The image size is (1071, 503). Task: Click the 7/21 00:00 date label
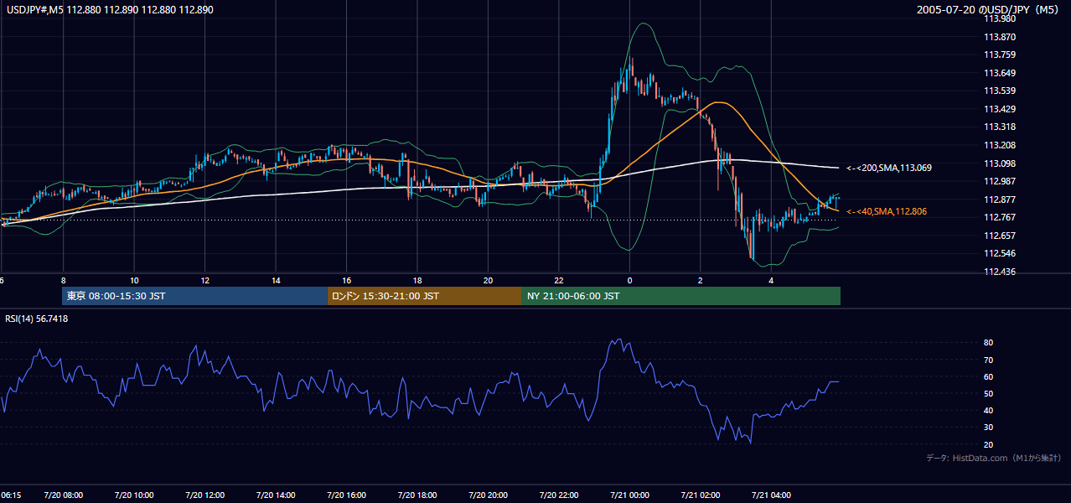click(629, 495)
